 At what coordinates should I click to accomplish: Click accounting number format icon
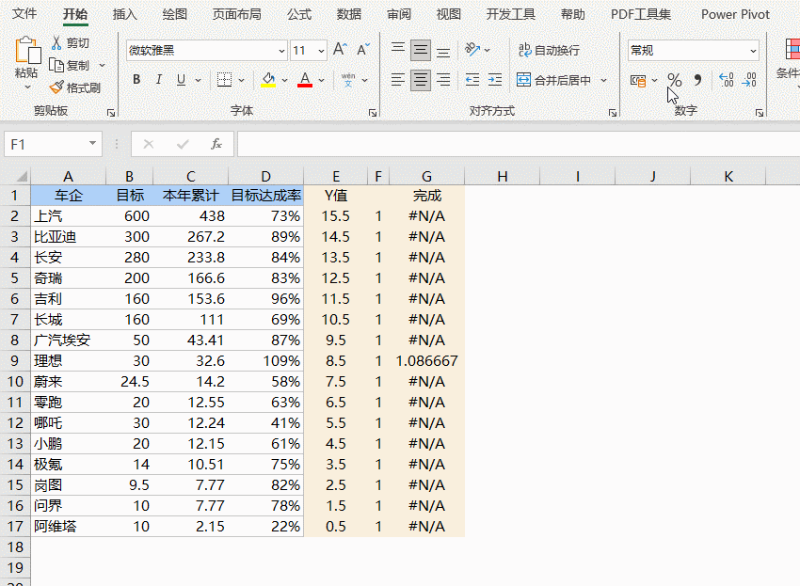coord(638,80)
